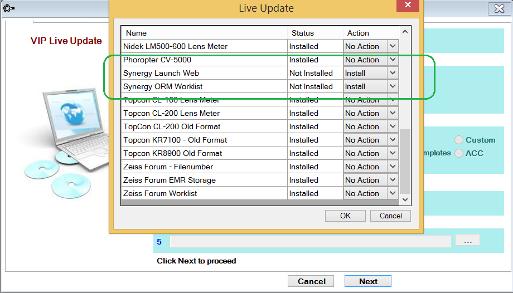Close the Live Update dialog
Screen dimensions: 513x293
pyautogui.click(x=408, y=6)
